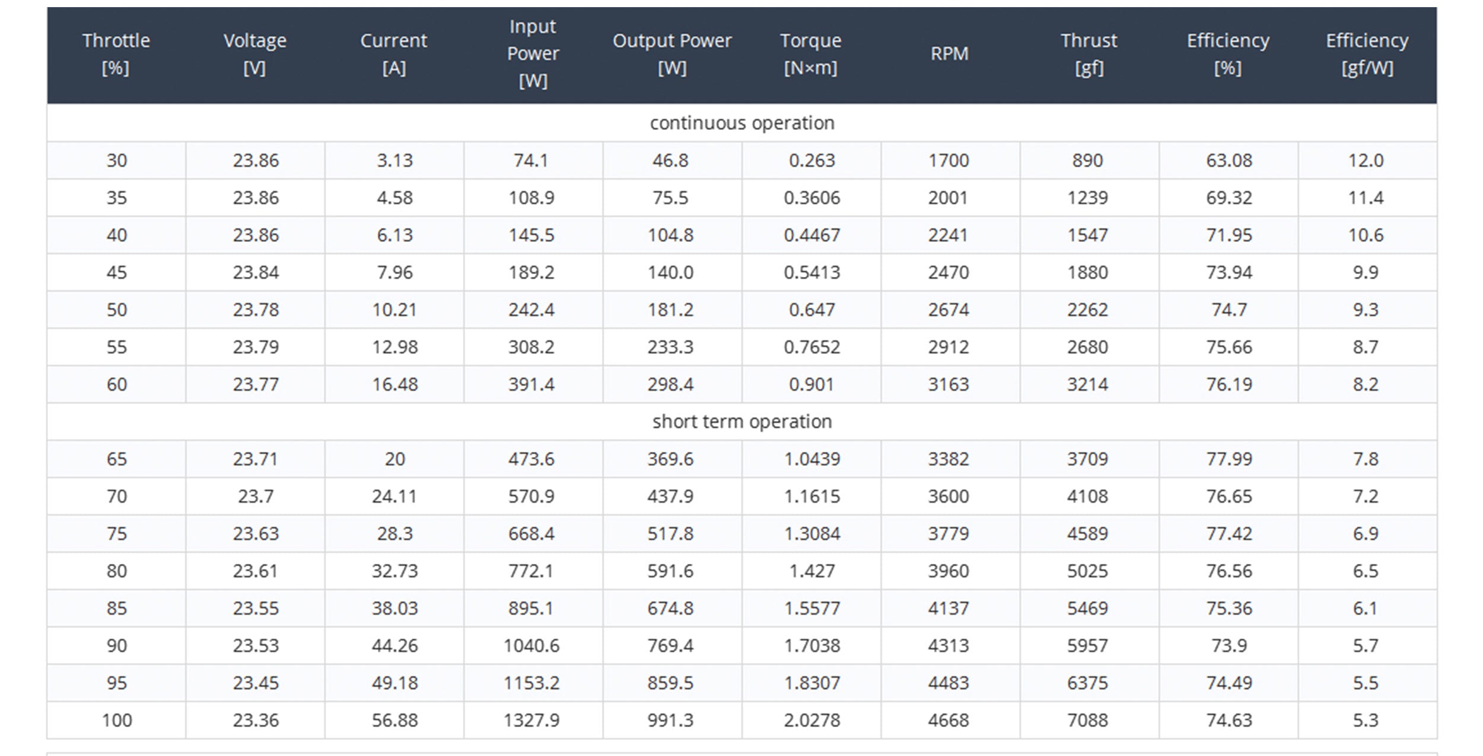Click the 1700 RPM cell
Image resolution: width=1483 pixels, height=756 pixels.
point(949,160)
